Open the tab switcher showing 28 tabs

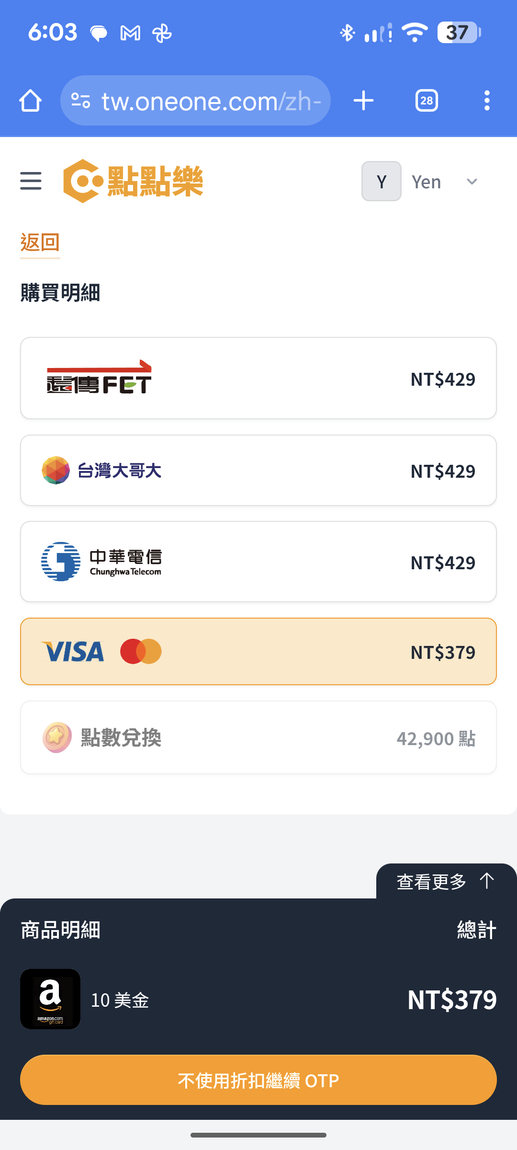pyautogui.click(x=427, y=101)
